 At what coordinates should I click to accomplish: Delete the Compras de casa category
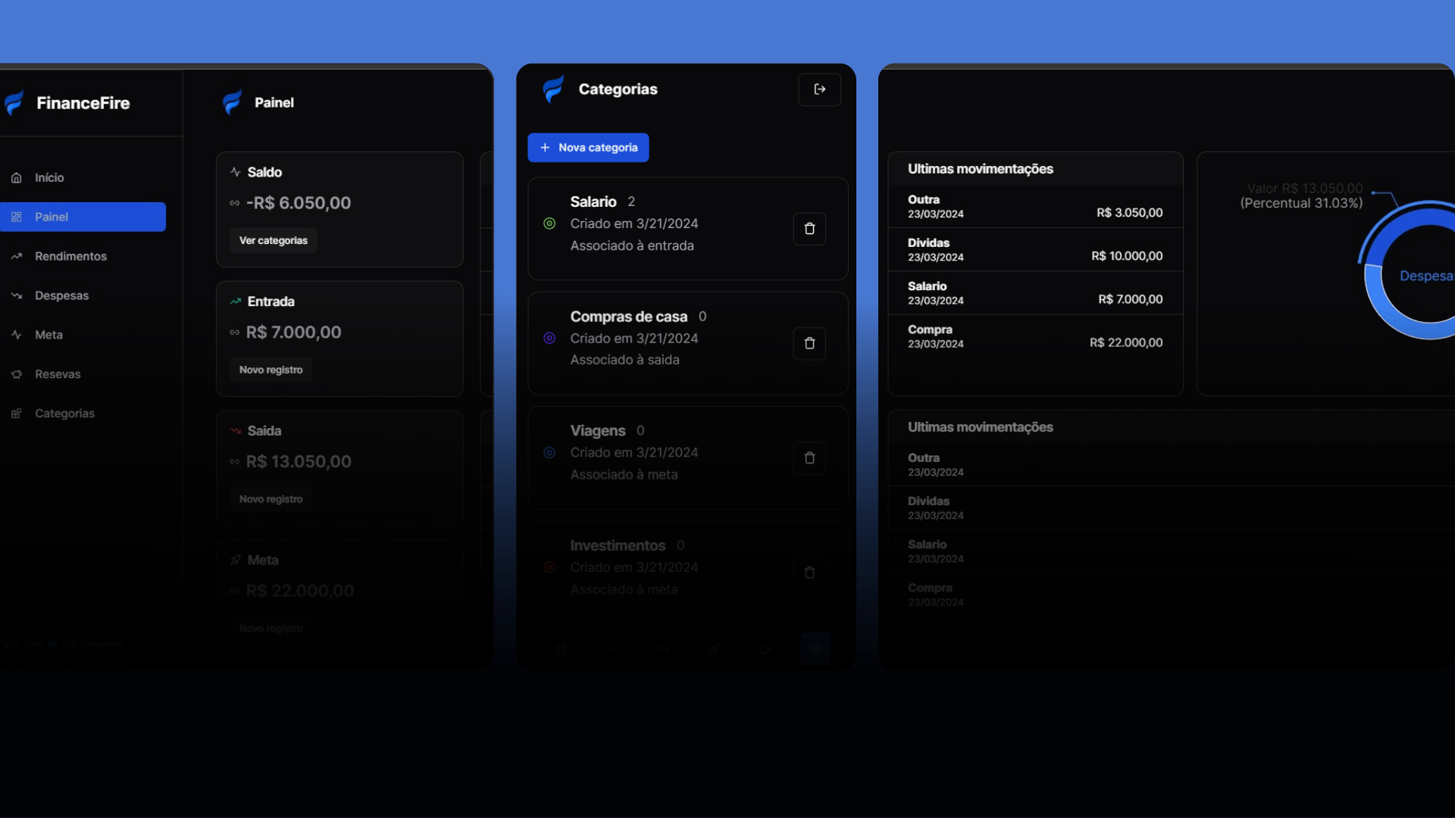tap(809, 343)
